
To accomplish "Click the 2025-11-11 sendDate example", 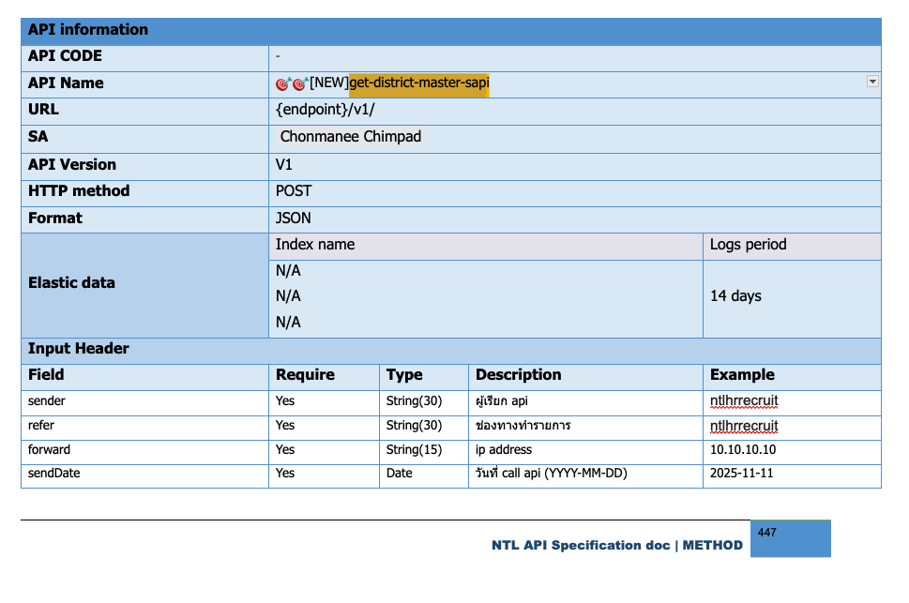I will tap(742, 474).
